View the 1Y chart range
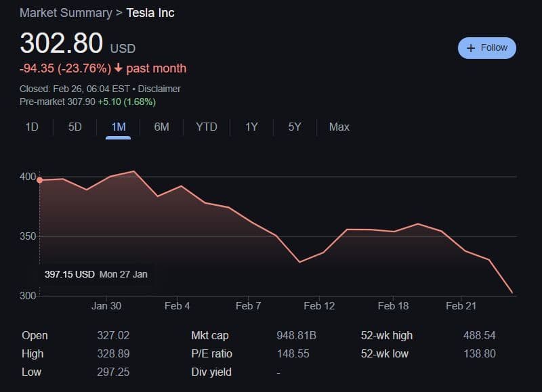Screen dimensions: 542x392 click(x=251, y=127)
